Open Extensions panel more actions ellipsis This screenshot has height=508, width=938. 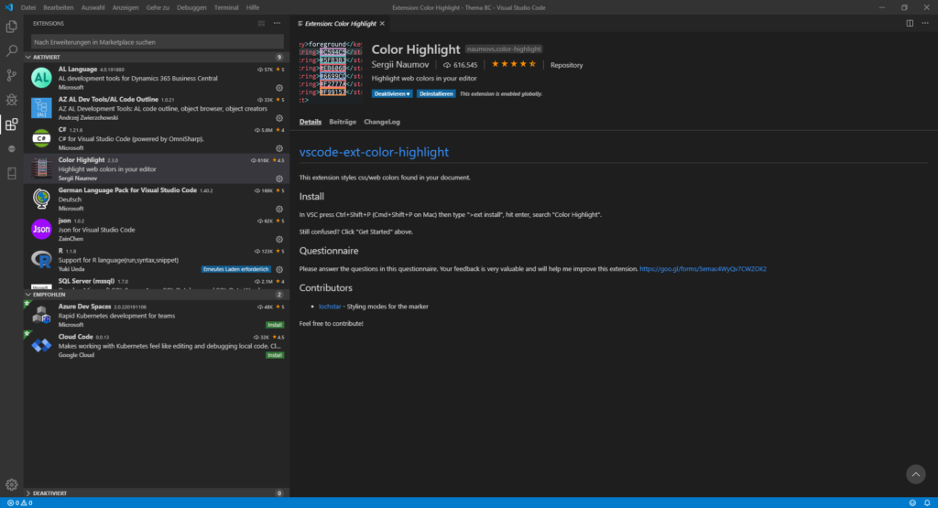click(277, 23)
